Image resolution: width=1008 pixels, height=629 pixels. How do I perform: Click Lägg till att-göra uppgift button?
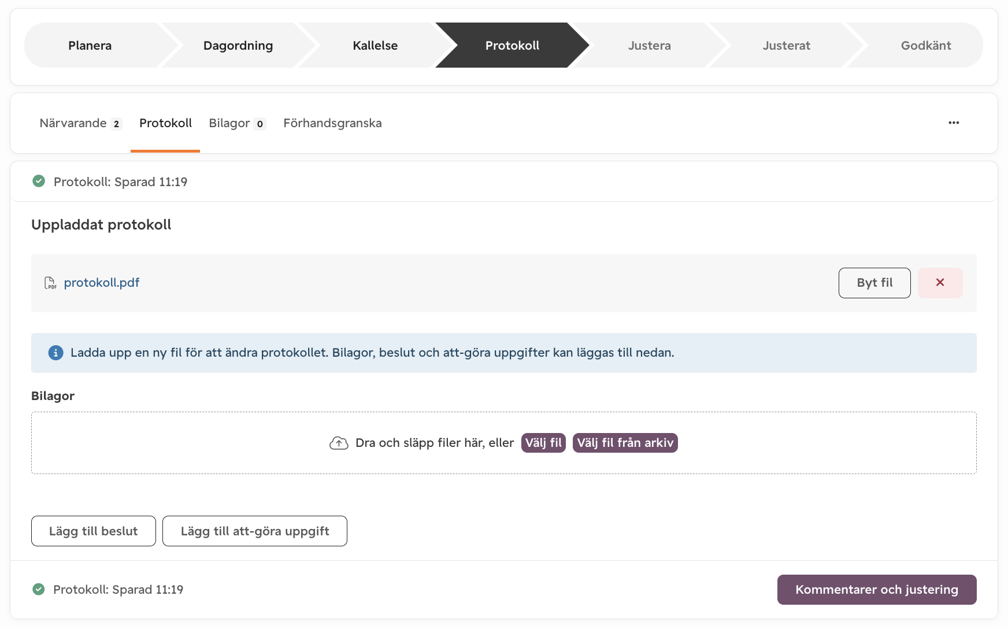tap(255, 531)
